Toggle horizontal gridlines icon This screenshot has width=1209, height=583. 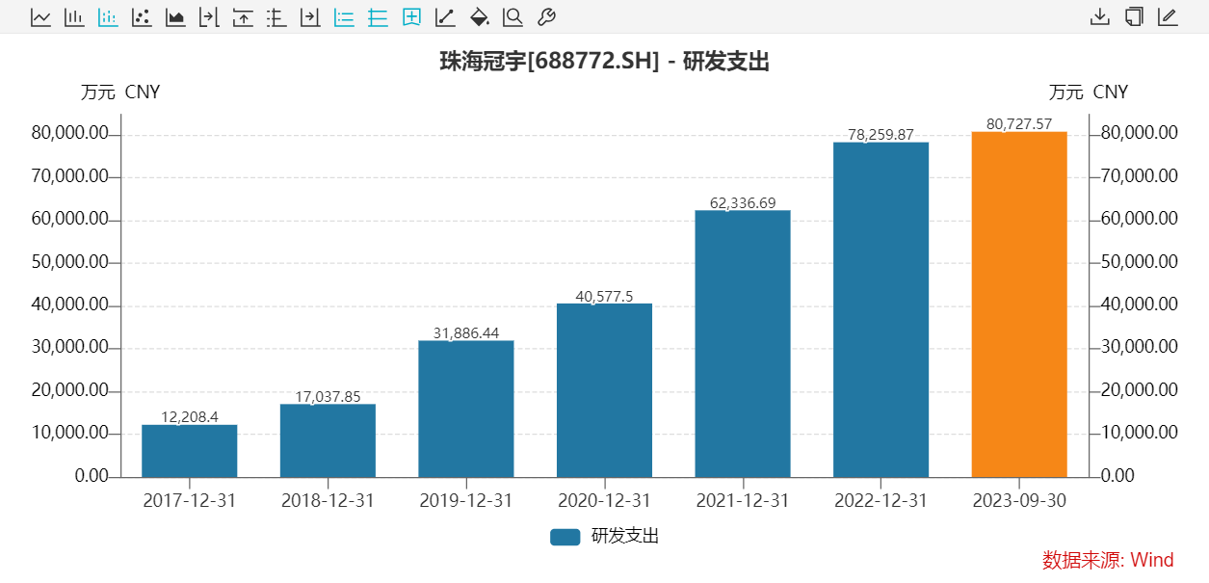tap(378, 17)
